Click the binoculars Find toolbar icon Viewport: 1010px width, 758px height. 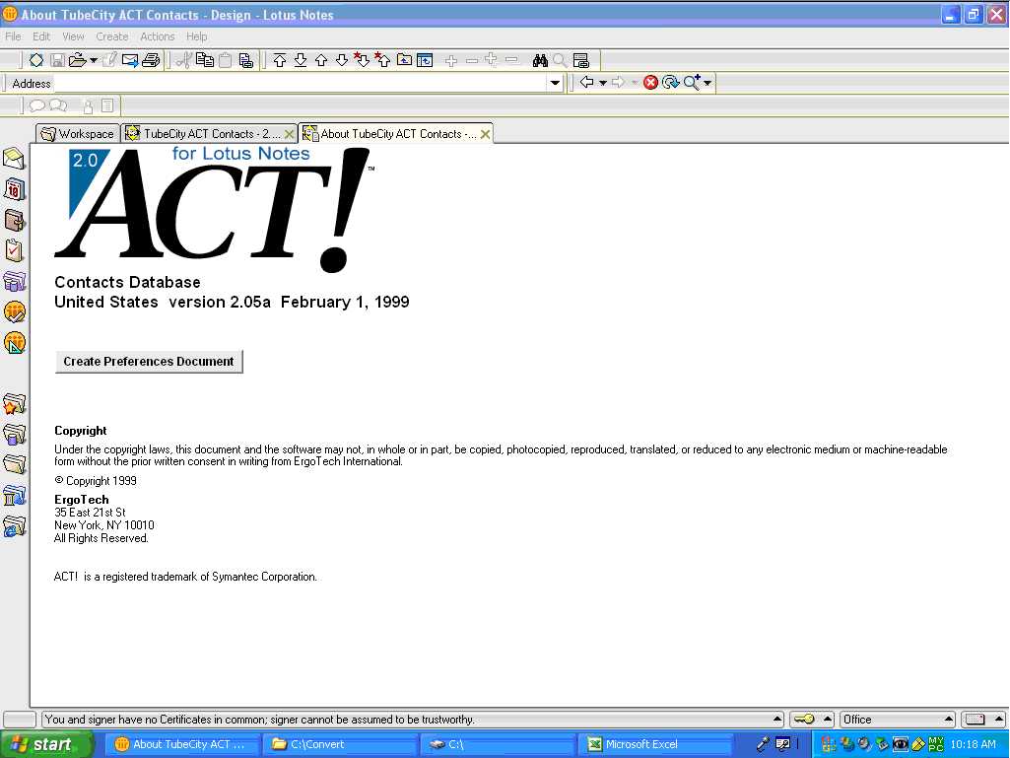[x=540, y=60]
